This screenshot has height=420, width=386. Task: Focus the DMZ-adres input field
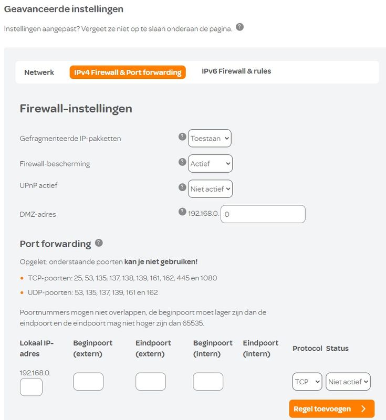click(263, 214)
